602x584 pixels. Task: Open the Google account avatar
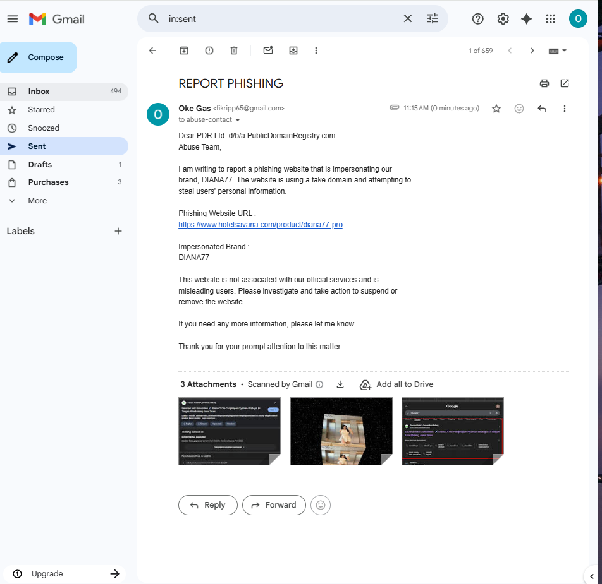(x=578, y=19)
